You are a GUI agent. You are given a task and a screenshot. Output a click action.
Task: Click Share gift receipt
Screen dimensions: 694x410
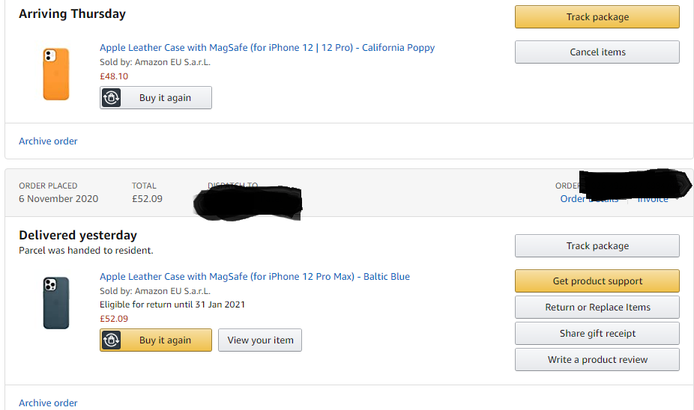pos(597,334)
